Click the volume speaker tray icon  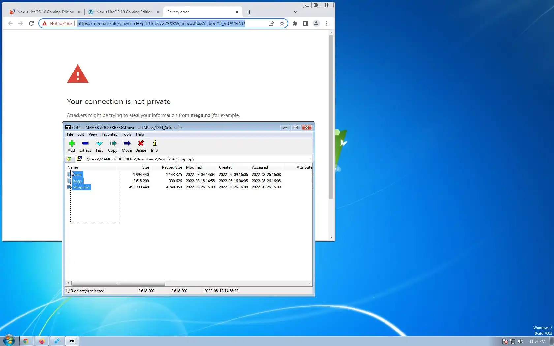(x=521, y=341)
